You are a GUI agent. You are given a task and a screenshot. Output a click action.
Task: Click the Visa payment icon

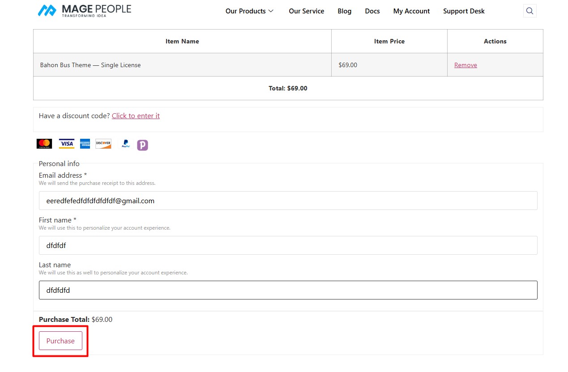point(67,144)
